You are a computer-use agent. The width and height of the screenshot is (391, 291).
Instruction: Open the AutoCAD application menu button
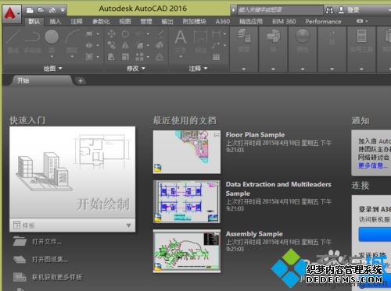pos(12,13)
